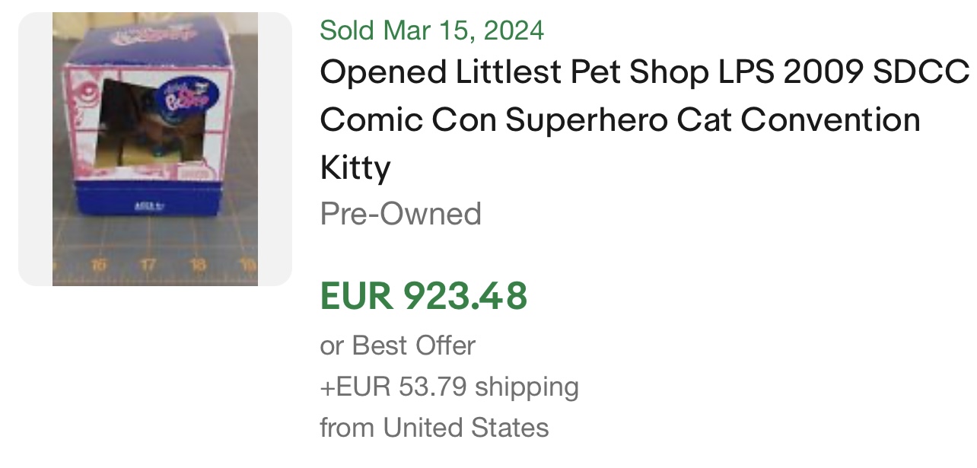The image size is (977, 468).
Task: Click 'Comic Con Superhero Cat Convention' title line
Action: pos(619,119)
